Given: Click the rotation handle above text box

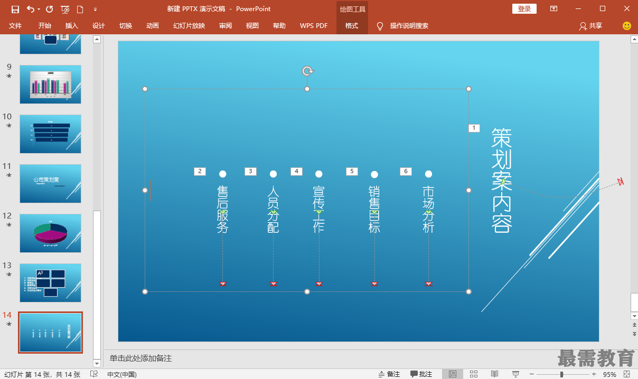Looking at the screenshot, I should 307,71.
